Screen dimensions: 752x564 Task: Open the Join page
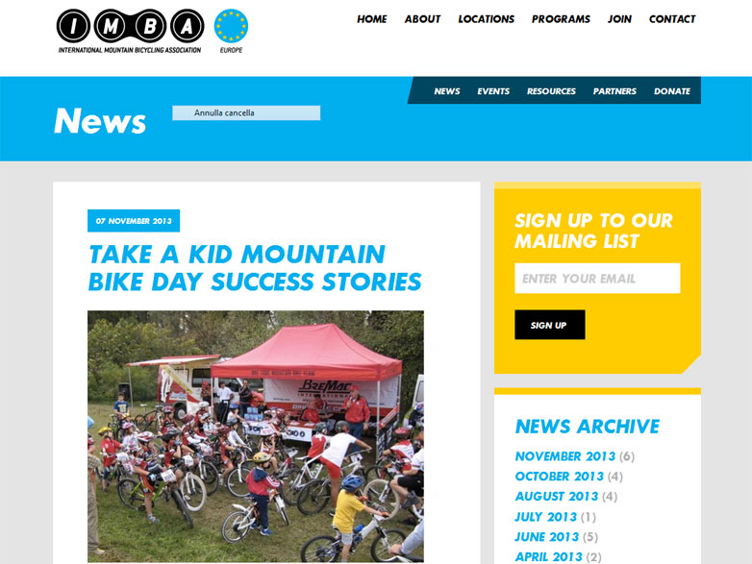(x=619, y=19)
